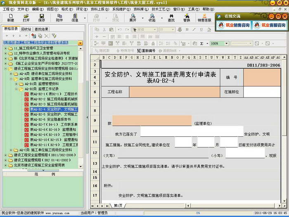Click the add-table icon in tree toolbar
This screenshot has height=217, width=289.
click(33, 36)
